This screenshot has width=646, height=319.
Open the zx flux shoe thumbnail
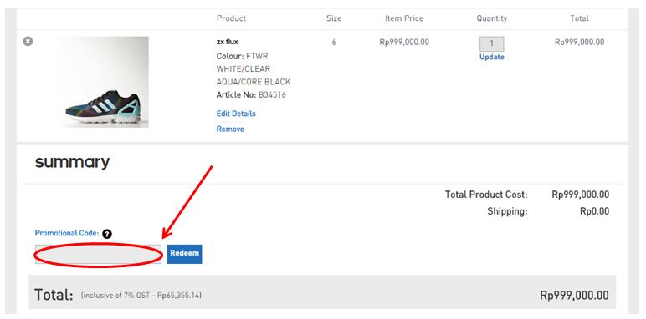click(x=103, y=82)
